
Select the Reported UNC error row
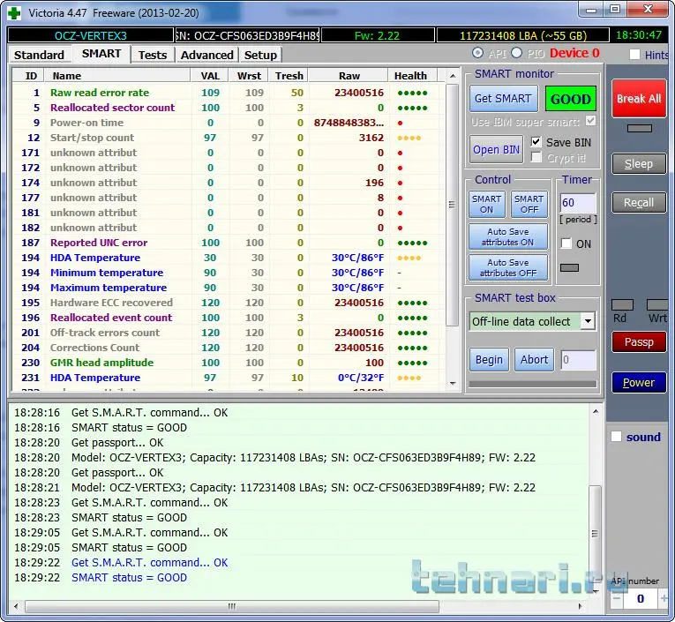pyautogui.click(x=227, y=243)
